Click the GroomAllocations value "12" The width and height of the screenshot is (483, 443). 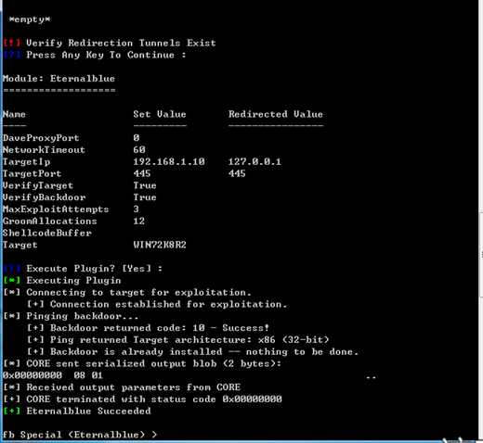[x=139, y=221]
